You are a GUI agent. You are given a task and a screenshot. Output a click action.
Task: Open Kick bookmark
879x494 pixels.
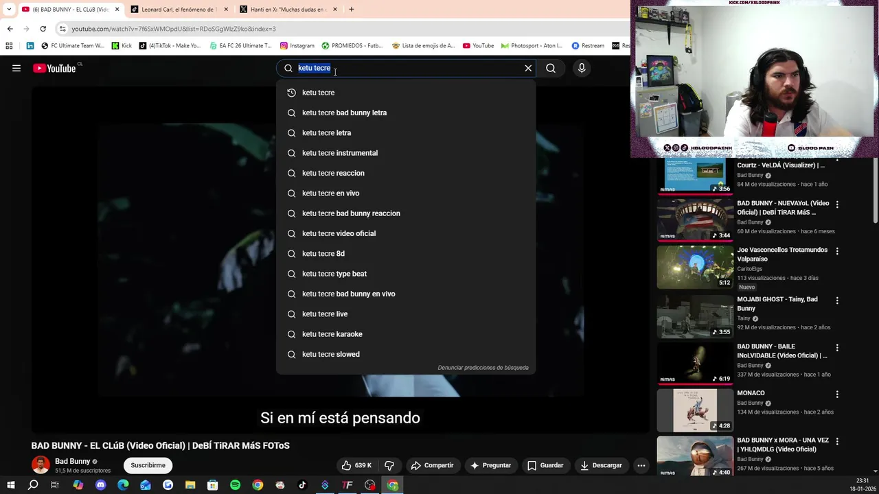click(121, 46)
